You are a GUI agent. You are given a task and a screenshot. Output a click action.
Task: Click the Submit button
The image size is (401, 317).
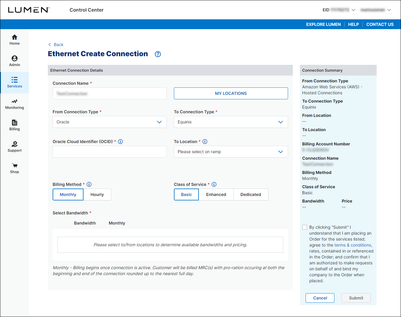click(356, 298)
